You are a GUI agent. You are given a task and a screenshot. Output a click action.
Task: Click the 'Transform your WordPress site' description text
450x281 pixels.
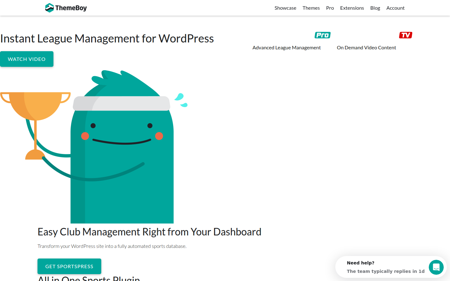[112, 246]
